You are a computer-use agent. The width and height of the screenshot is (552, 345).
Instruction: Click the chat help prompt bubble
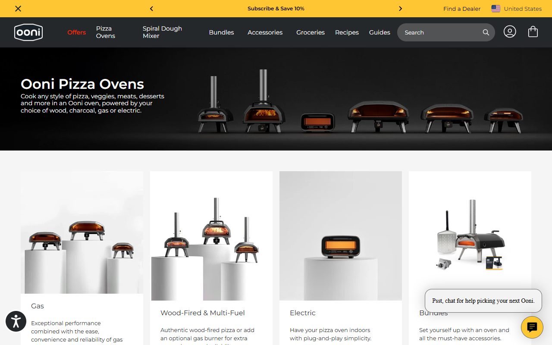483,301
